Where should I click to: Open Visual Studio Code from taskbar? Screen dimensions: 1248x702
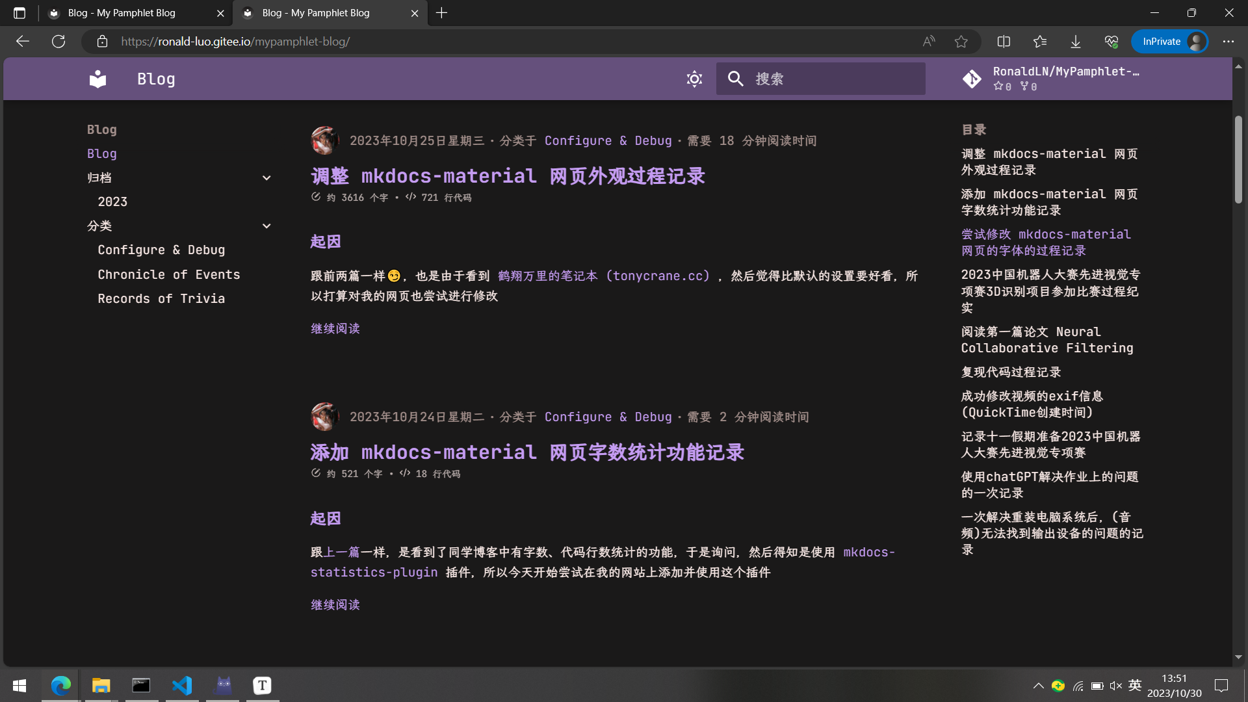point(182,685)
